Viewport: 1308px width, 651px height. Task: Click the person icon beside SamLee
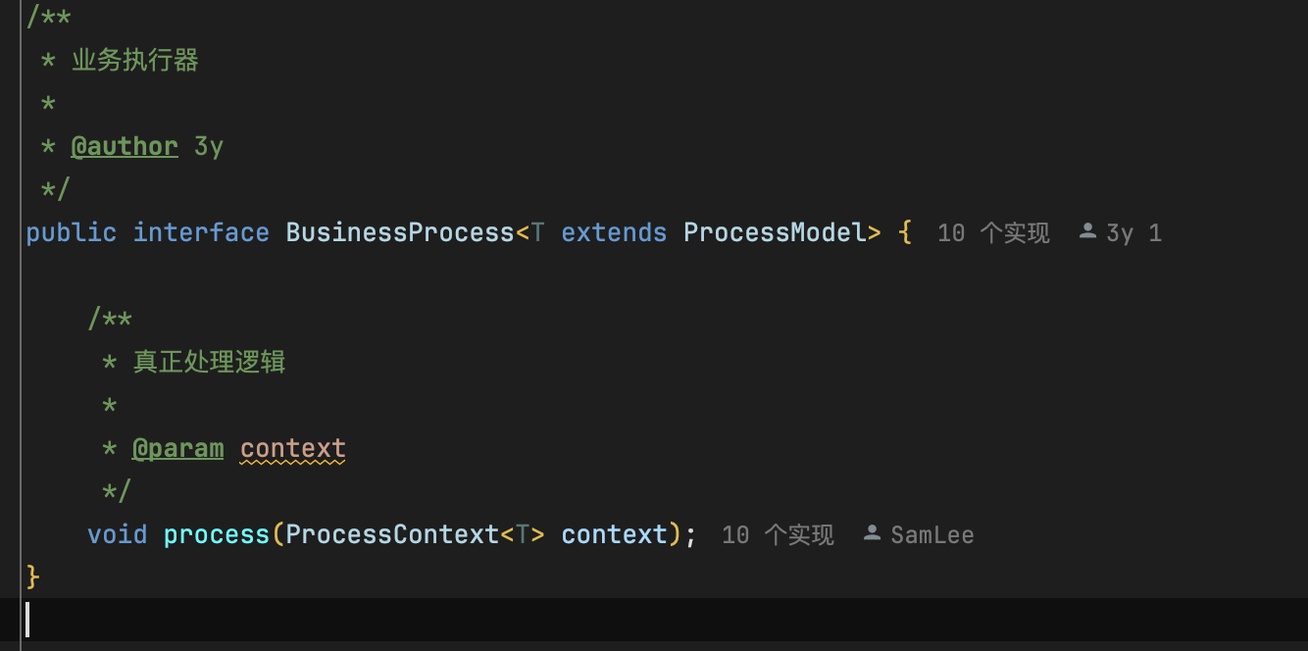(x=872, y=534)
